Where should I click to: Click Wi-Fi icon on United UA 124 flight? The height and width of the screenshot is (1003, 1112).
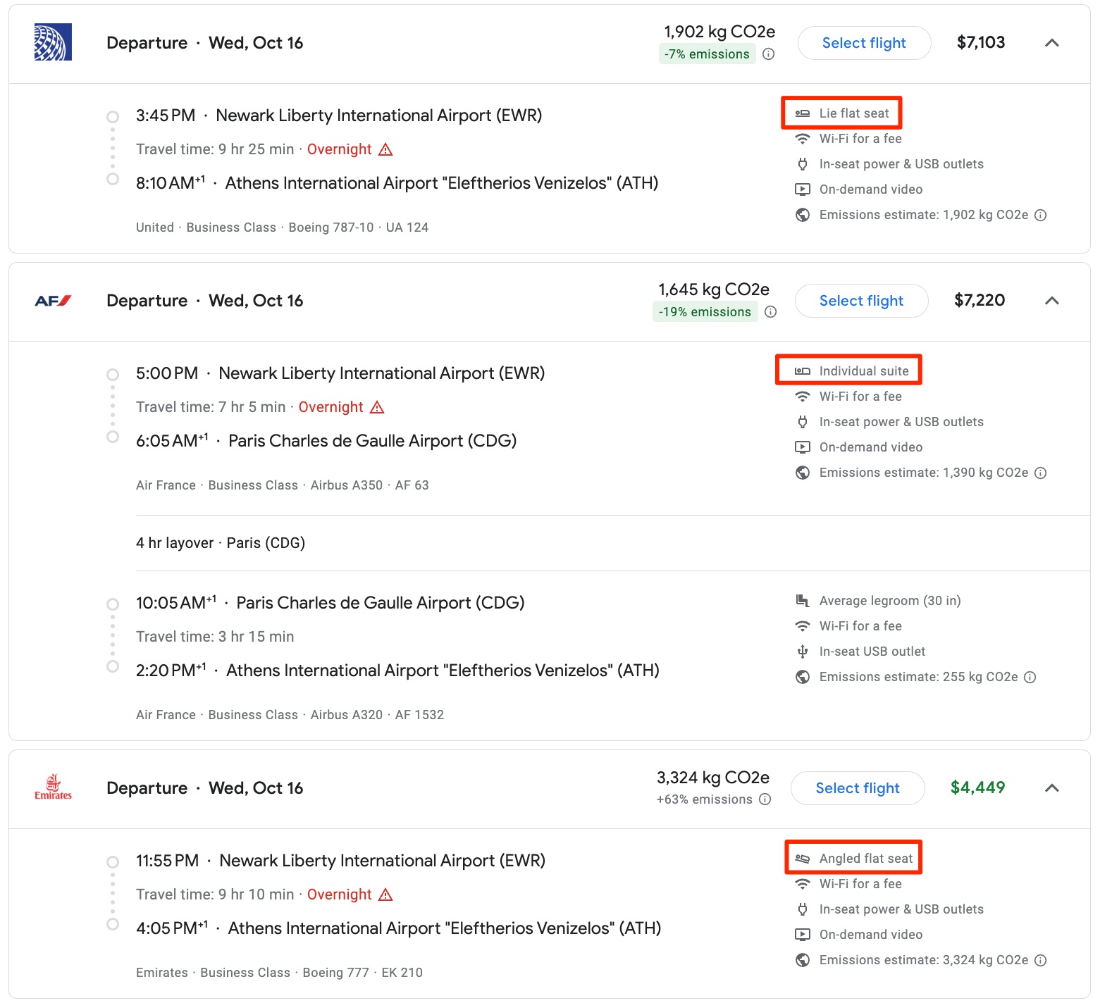(802, 139)
